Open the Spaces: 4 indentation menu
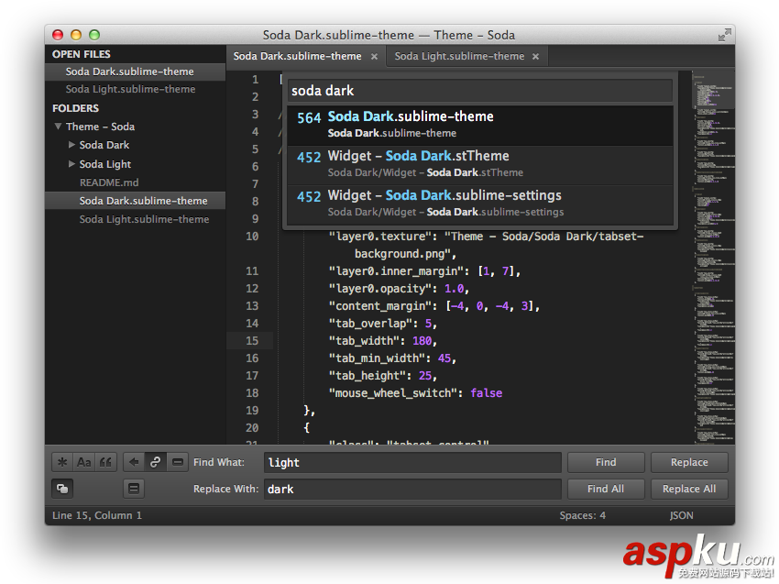This screenshot has height=584, width=779. click(x=582, y=515)
